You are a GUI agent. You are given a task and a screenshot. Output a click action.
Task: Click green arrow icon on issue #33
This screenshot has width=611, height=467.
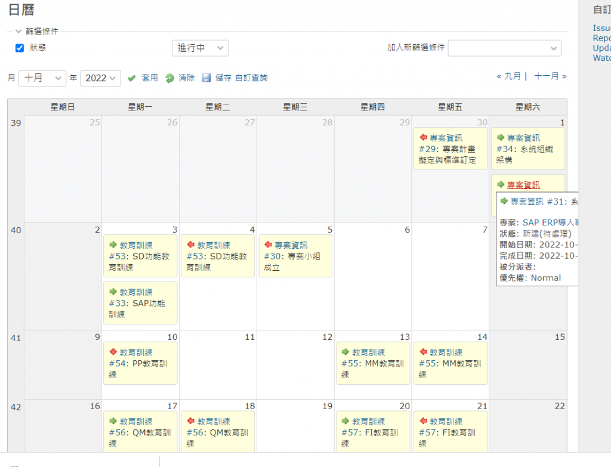tap(113, 292)
